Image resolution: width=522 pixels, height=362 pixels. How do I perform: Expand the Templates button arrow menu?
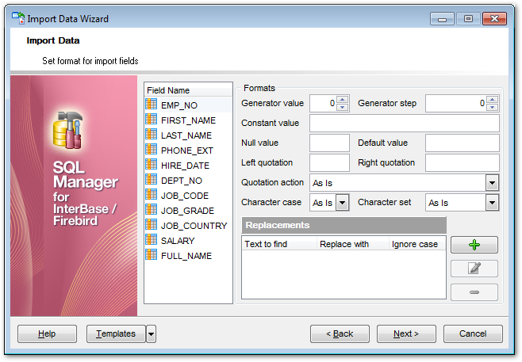point(151,334)
